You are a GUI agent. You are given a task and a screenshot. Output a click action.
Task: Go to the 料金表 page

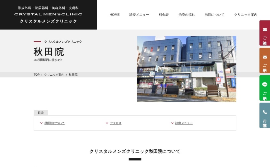coord(163,15)
